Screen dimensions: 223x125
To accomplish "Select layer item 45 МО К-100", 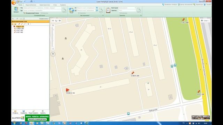I will (x=20, y=26).
